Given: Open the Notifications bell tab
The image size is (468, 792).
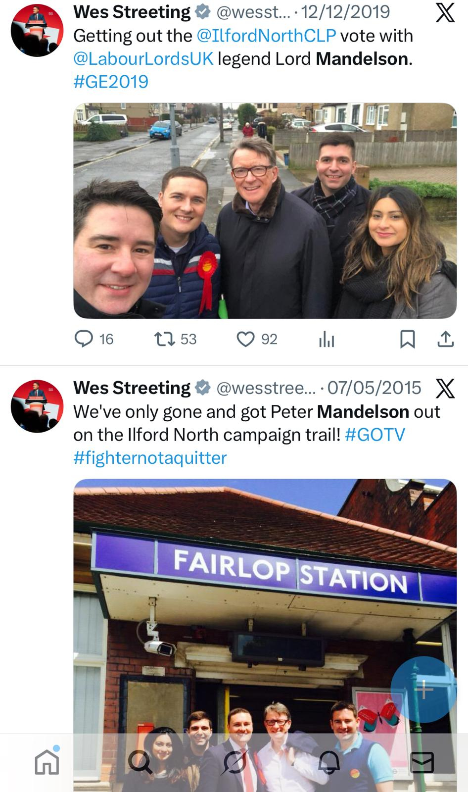Looking at the screenshot, I should click(328, 762).
